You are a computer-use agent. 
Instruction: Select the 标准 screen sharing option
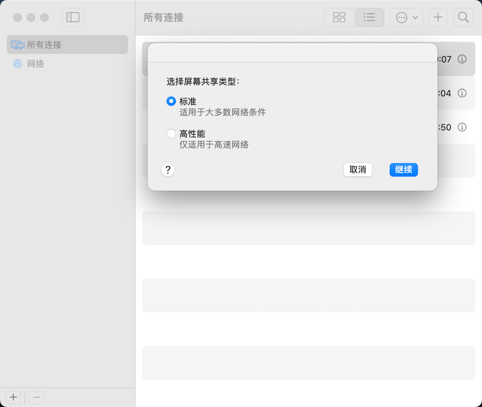pyautogui.click(x=171, y=101)
